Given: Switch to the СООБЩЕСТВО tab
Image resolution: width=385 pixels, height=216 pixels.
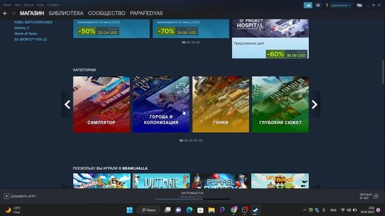Looking at the screenshot, I should click(x=106, y=13).
